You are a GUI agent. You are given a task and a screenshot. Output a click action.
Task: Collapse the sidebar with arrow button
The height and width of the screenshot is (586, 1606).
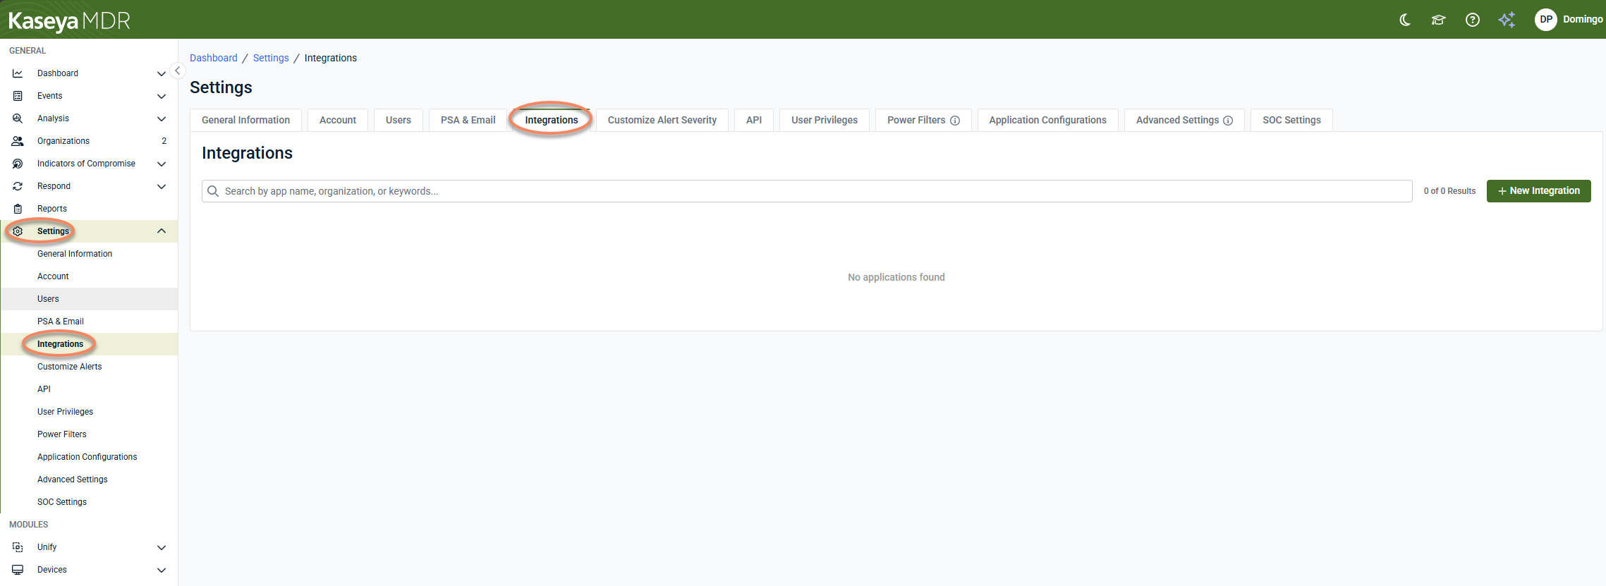pyautogui.click(x=178, y=71)
